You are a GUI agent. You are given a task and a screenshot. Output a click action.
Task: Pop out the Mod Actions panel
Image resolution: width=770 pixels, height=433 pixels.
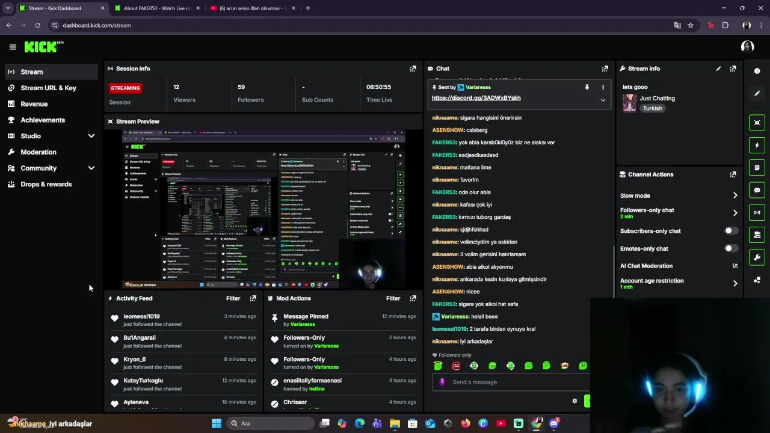pyautogui.click(x=413, y=298)
